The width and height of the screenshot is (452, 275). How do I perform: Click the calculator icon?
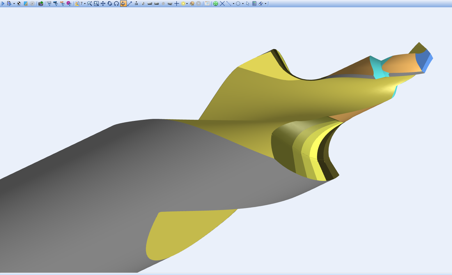[254, 3]
